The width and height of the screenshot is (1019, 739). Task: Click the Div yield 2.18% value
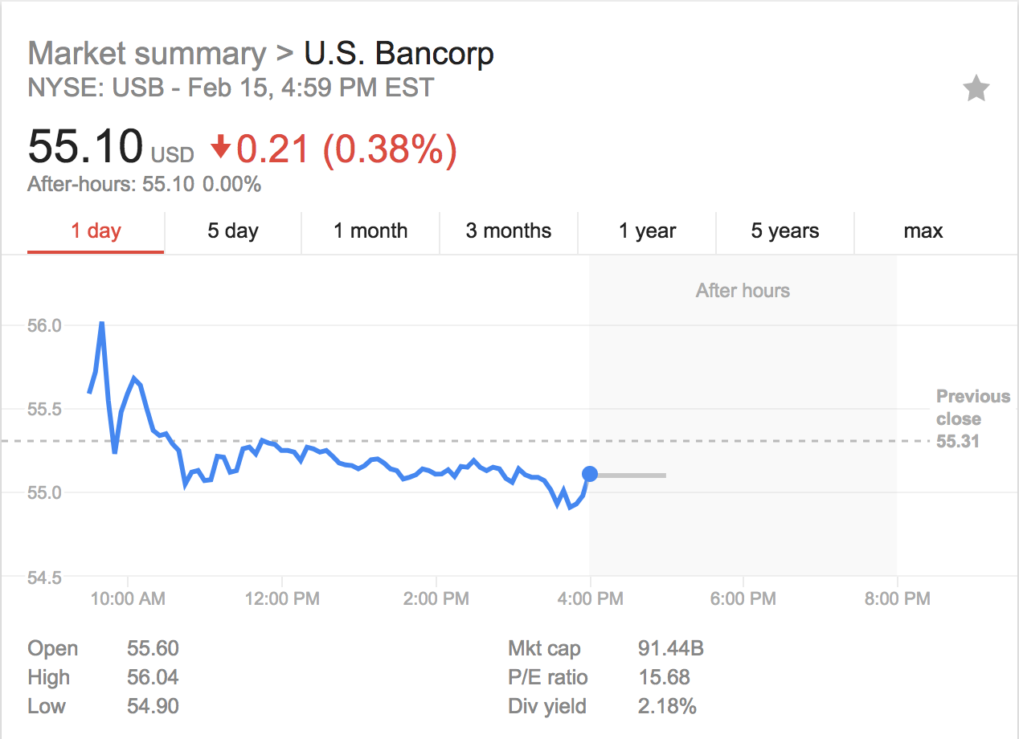(667, 706)
